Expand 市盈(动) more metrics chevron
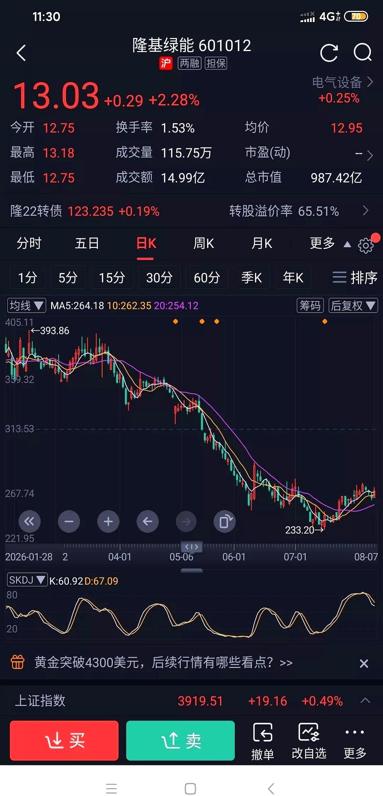The width and height of the screenshot is (383, 796). 370,155
